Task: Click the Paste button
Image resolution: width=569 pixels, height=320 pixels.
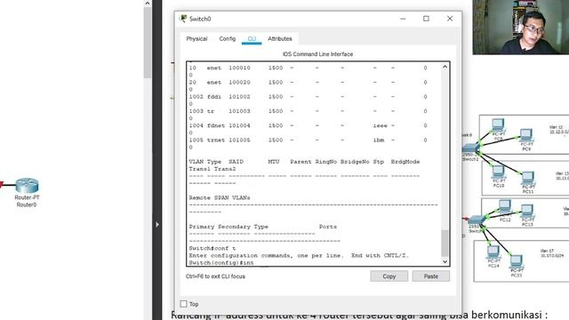Action: pos(430,276)
